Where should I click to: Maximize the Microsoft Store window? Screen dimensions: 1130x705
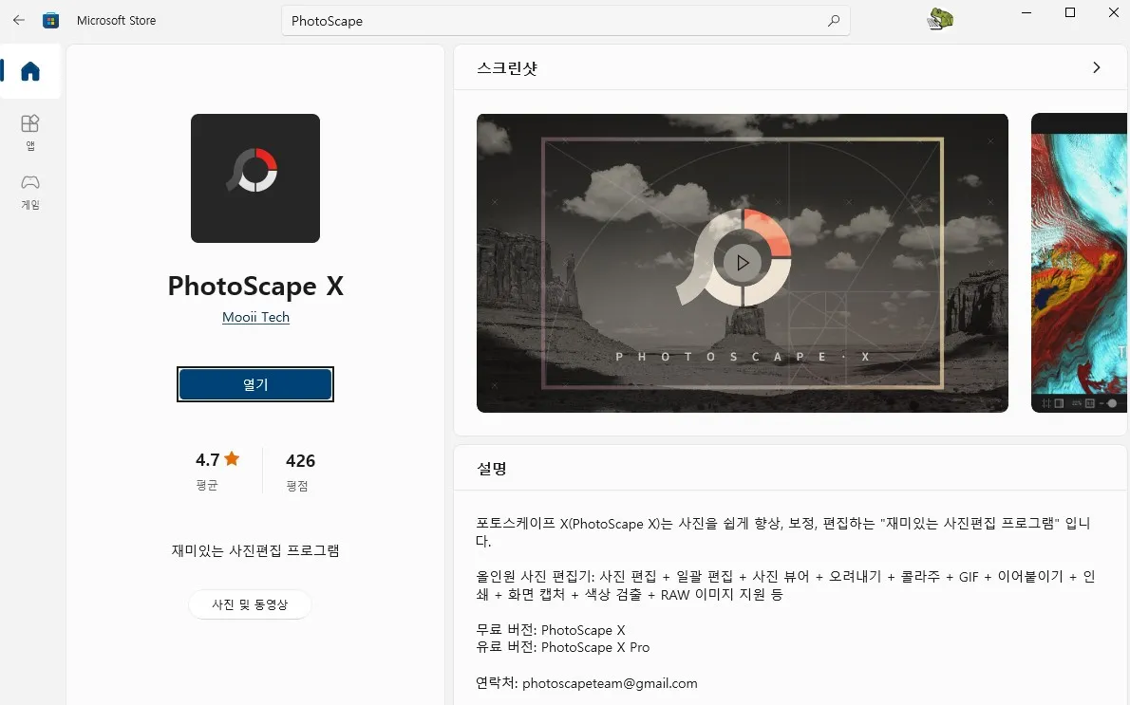pos(1070,13)
